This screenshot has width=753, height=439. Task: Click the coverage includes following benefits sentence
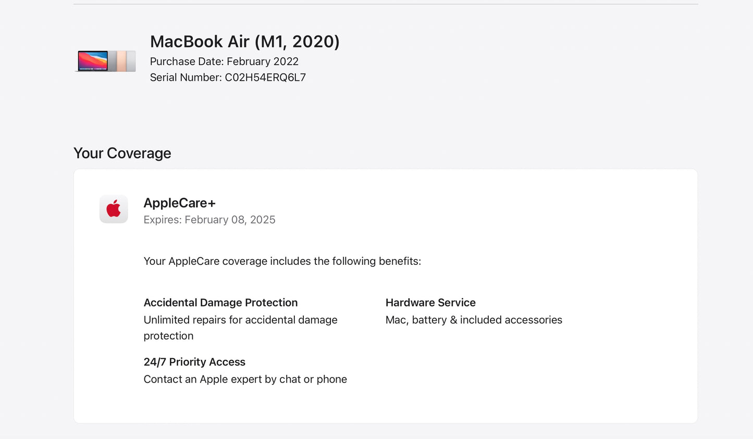click(x=282, y=261)
